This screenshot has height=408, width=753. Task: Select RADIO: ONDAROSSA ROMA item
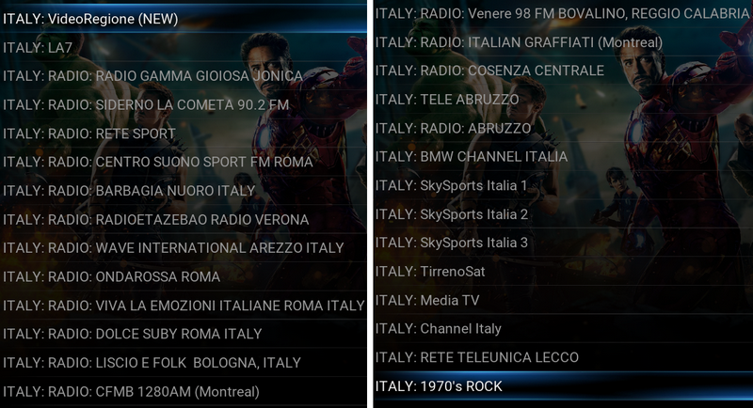(184, 276)
